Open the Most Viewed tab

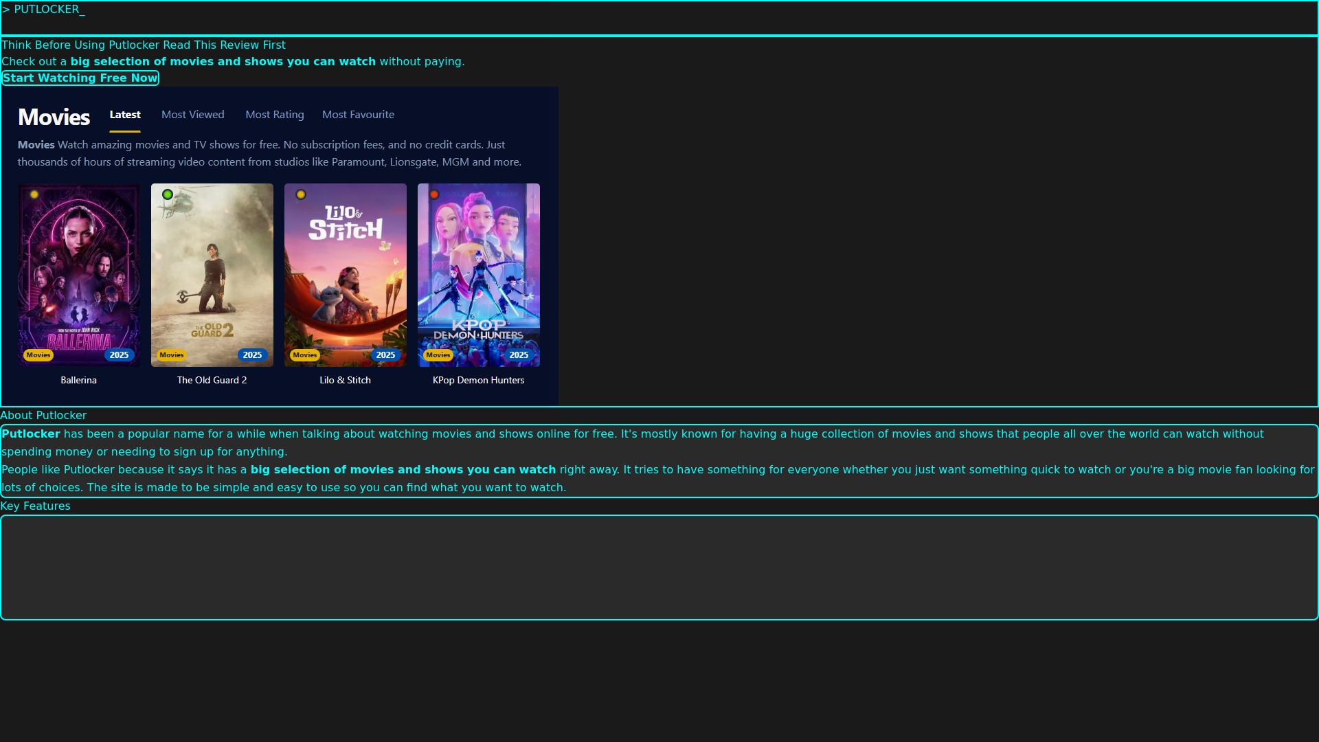pos(193,115)
